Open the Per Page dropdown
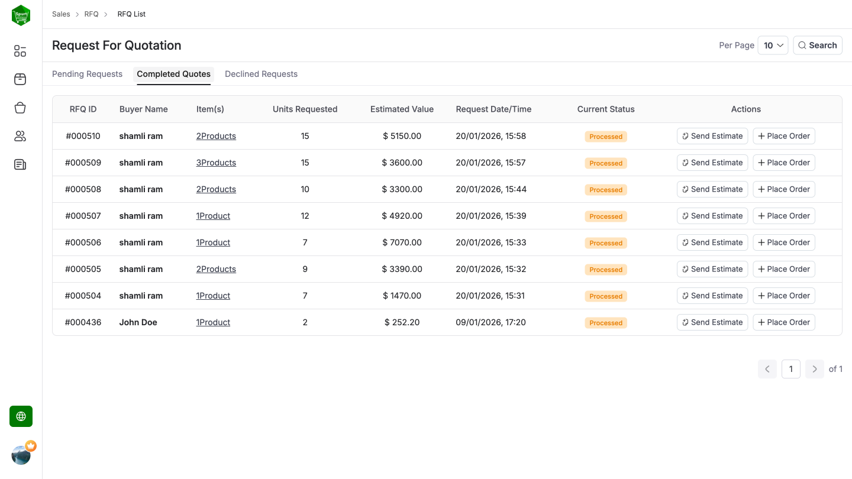The height and width of the screenshot is (479, 852). coord(773,45)
